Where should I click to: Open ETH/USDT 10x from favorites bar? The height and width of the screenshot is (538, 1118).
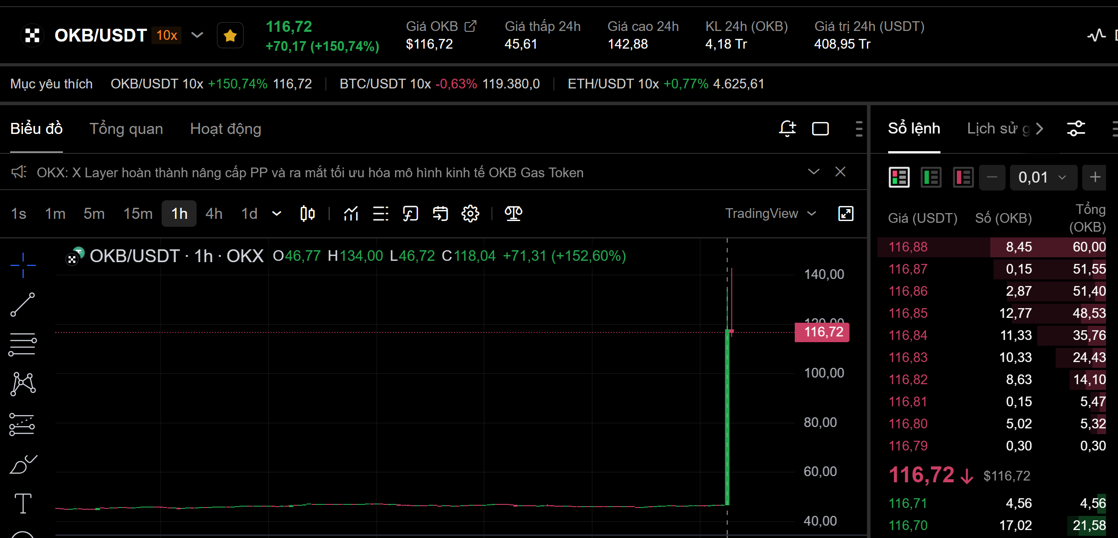pos(666,84)
